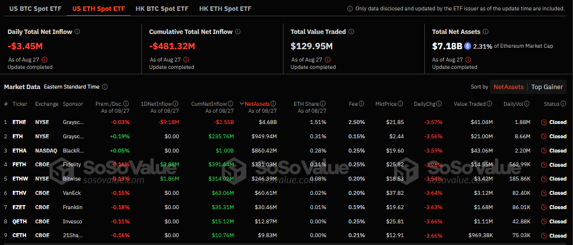Screen dimensions: 573x245
Task: Click info icon beside Fee column header
Action: 361,104
